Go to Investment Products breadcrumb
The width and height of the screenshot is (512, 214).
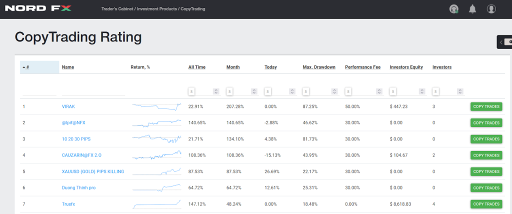(157, 9)
